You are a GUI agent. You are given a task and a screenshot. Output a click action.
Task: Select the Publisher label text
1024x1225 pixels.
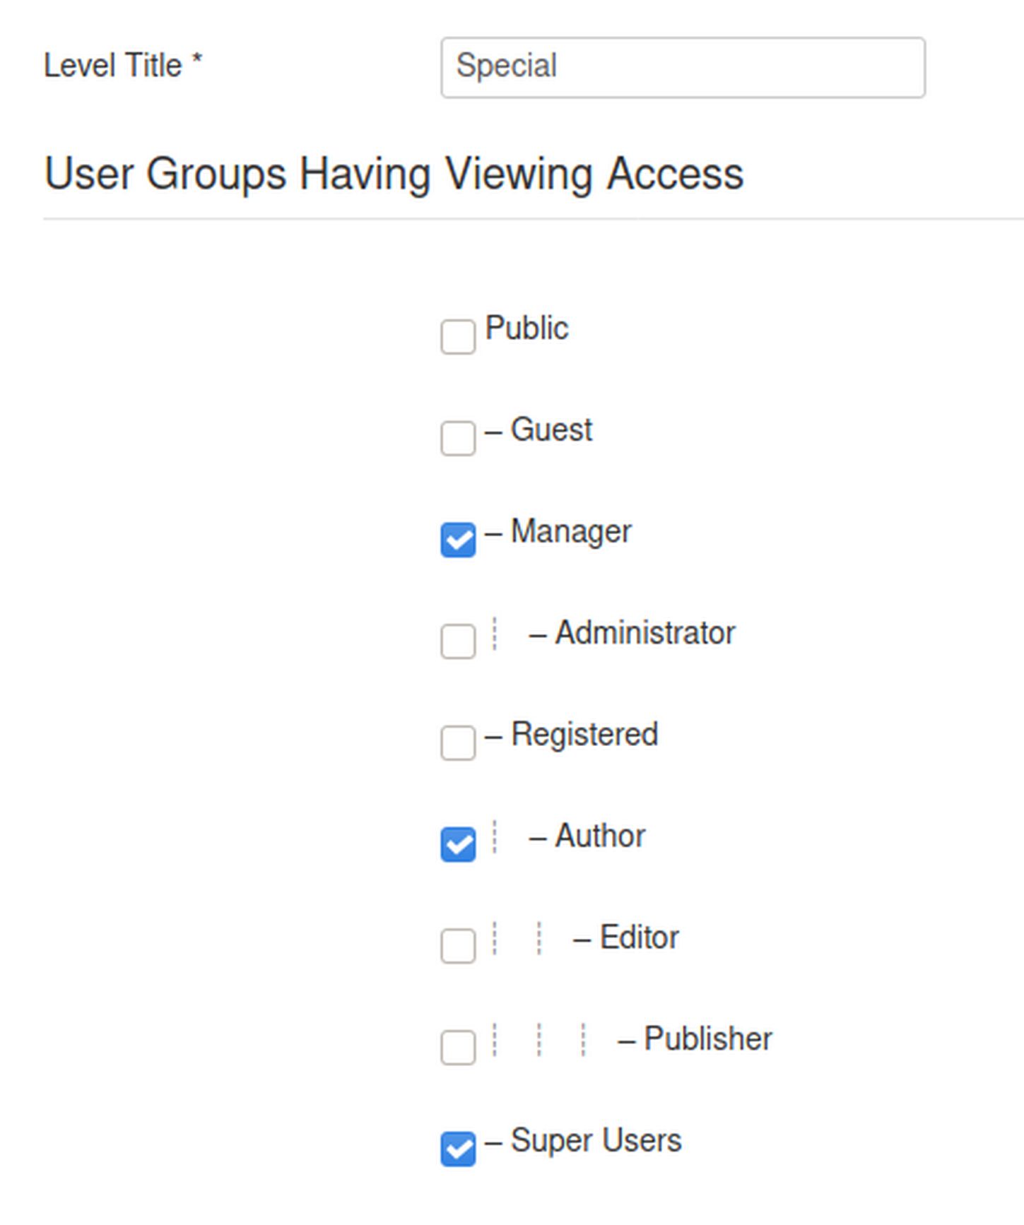click(707, 1039)
